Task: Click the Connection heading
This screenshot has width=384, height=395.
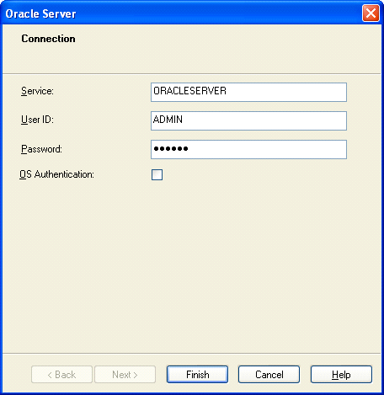Action: 48,39
